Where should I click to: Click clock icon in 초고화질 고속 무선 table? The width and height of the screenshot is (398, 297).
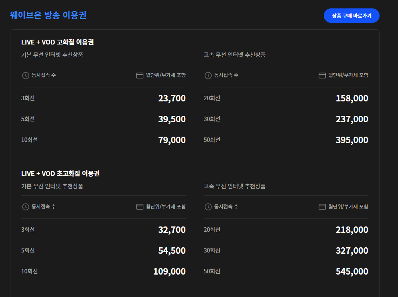208,207
